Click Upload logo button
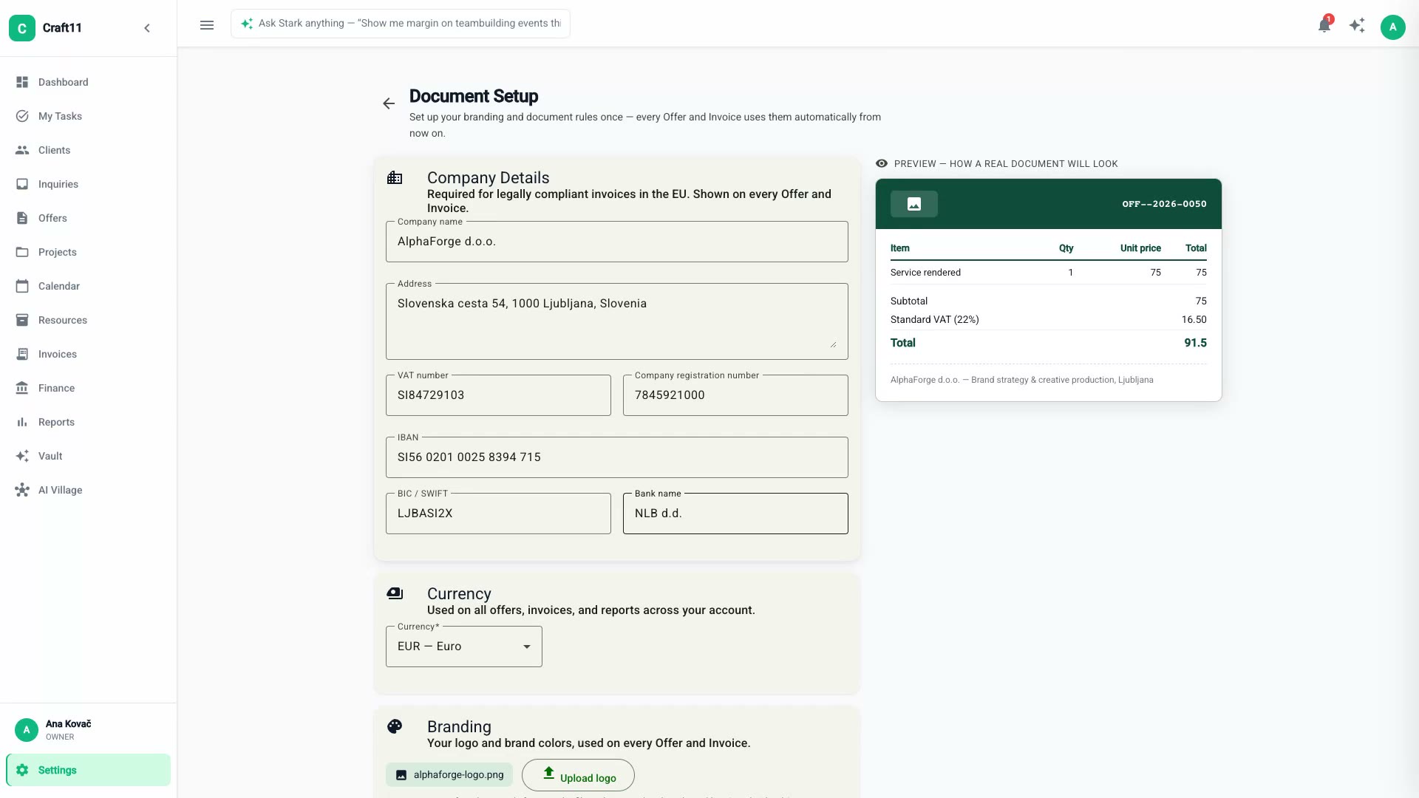 tap(578, 775)
